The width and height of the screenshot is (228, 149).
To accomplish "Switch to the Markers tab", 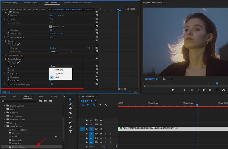I will tap(40, 97).
